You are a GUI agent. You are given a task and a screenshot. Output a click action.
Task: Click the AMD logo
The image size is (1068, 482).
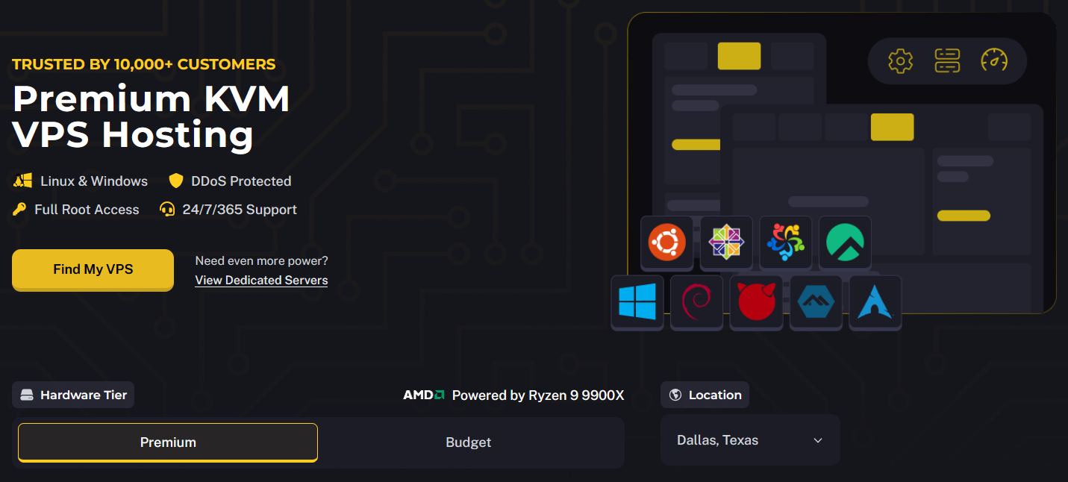click(424, 395)
